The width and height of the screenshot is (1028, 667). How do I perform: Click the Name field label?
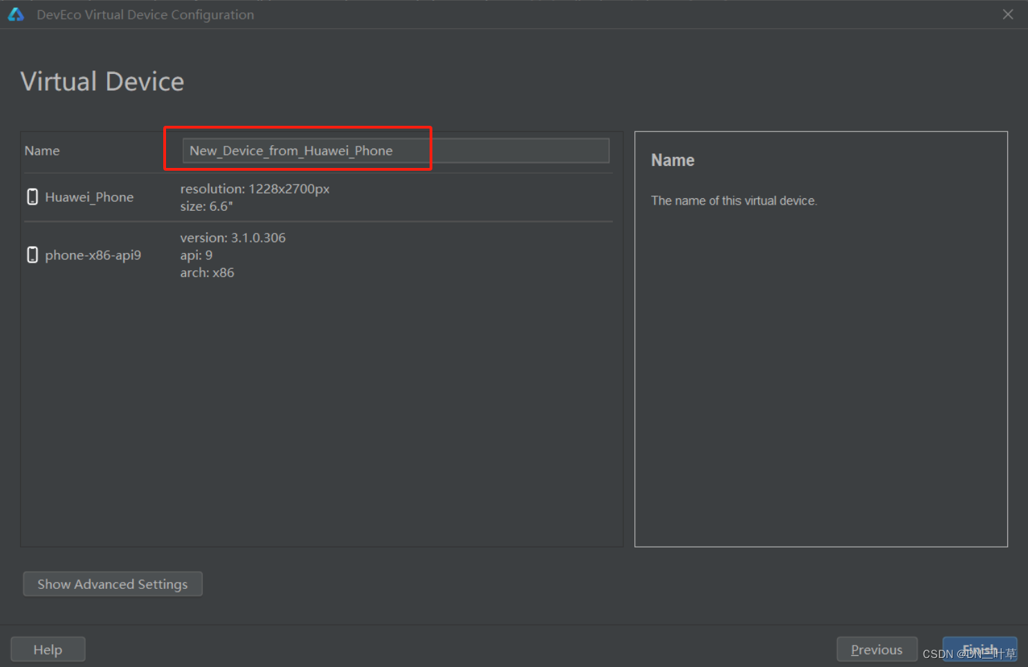42,151
